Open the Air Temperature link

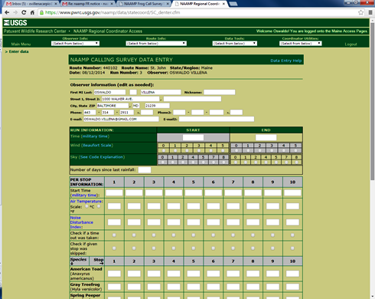(86, 202)
